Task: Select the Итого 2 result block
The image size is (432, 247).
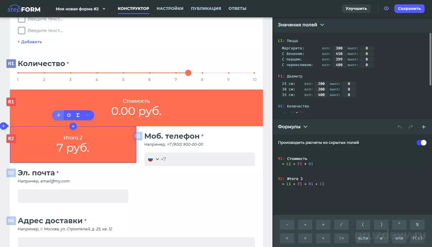Action: 73,144
